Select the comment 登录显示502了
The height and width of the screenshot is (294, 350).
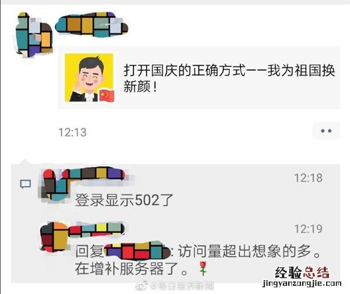pyautogui.click(x=124, y=200)
